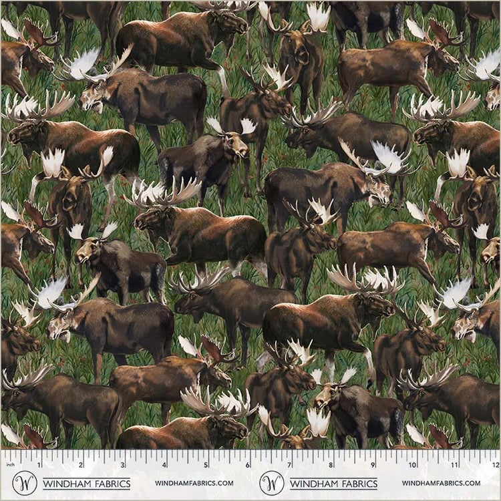The width and height of the screenshot is (501, 501).
Task: Click the moose fabric pattern image
Action: (251, 224)
